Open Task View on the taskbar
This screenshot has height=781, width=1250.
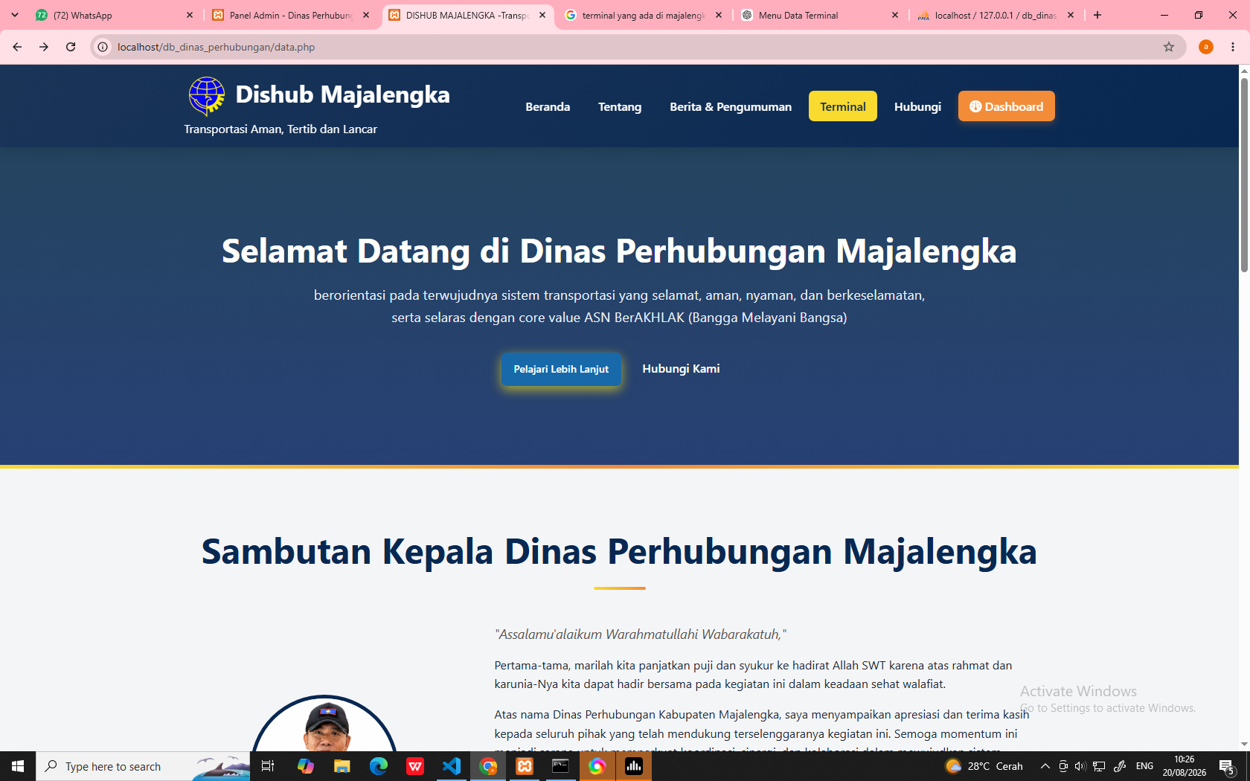pos(268,766)
